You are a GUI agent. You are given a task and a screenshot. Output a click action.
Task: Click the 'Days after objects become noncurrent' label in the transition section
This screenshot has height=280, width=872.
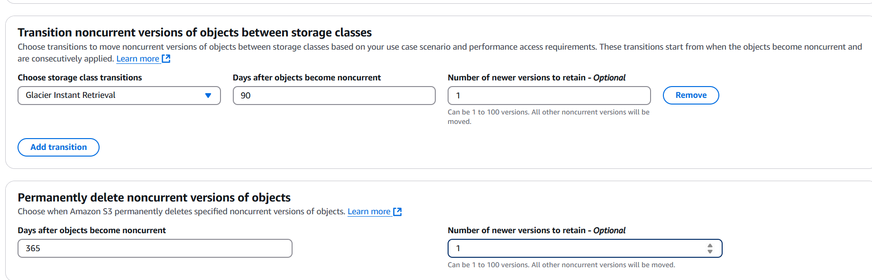click(307, 78)
